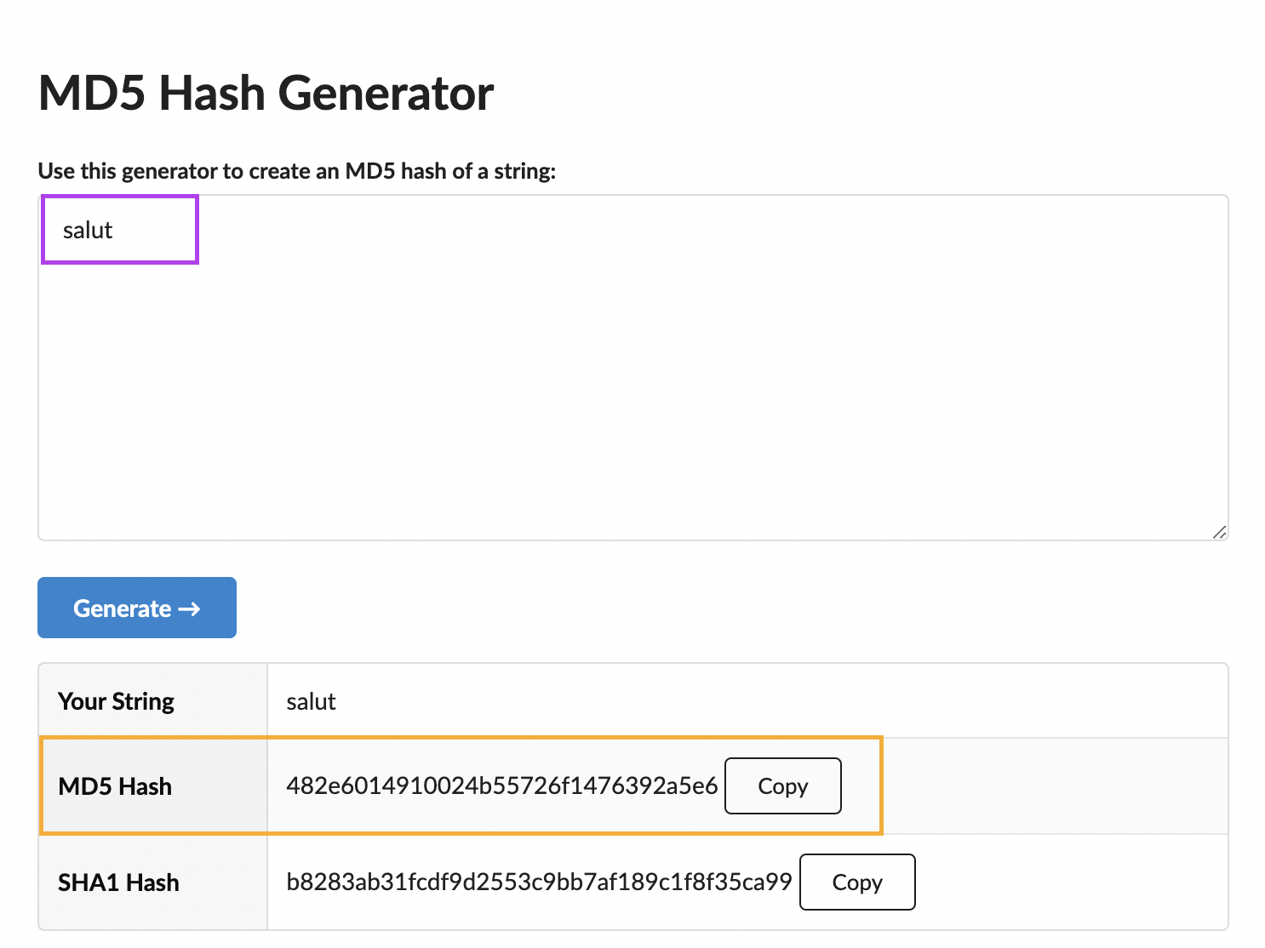Click the empty space right of Generate button
Image resolution: width=1265 pixels, height=948 pixels.
(x=681, y=608)
